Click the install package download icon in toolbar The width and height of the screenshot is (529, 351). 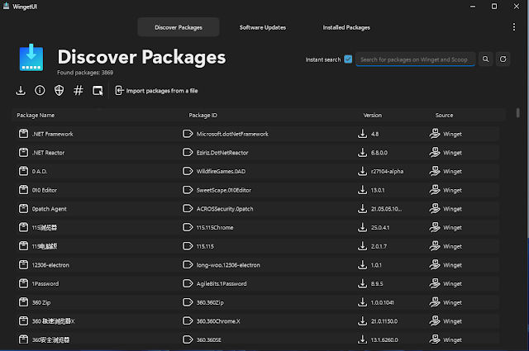click(x=21, y=91)
